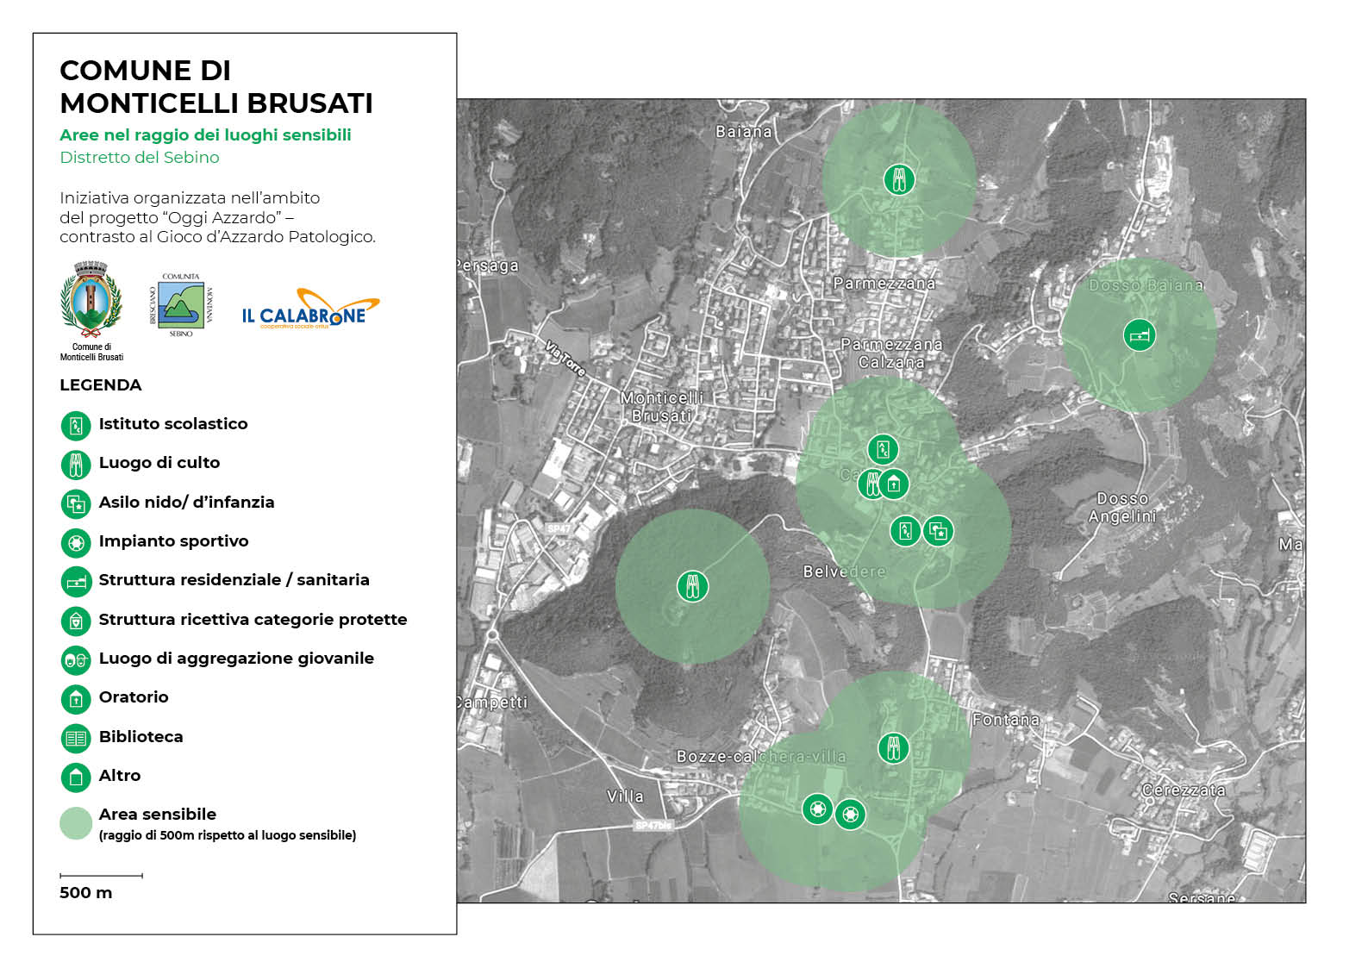Screen dimensions: 1368x968
Task: Click the 'Via Torre' road label
Action: (565, 358)
